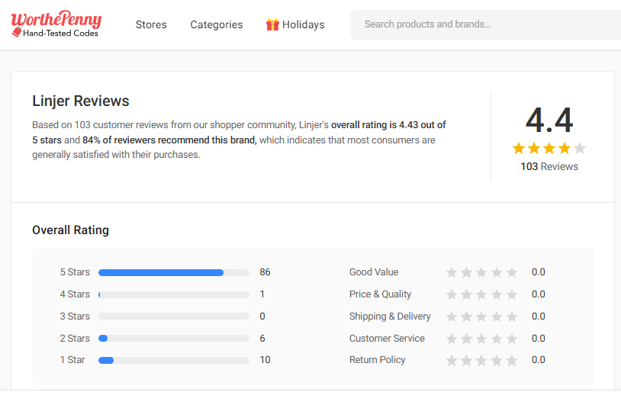Expand the Categories menu

pos(217,24)
